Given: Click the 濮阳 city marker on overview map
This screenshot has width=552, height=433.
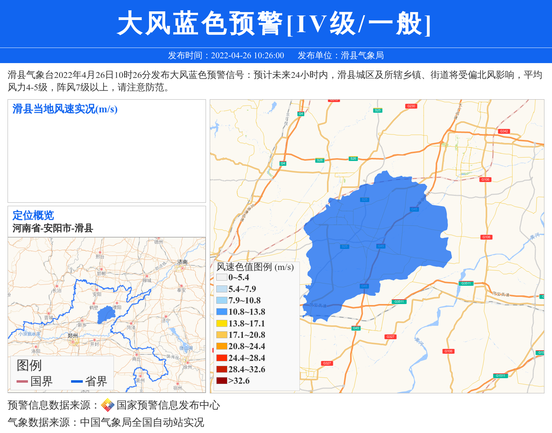Looking at the screenshot, I should click(117, 303).
